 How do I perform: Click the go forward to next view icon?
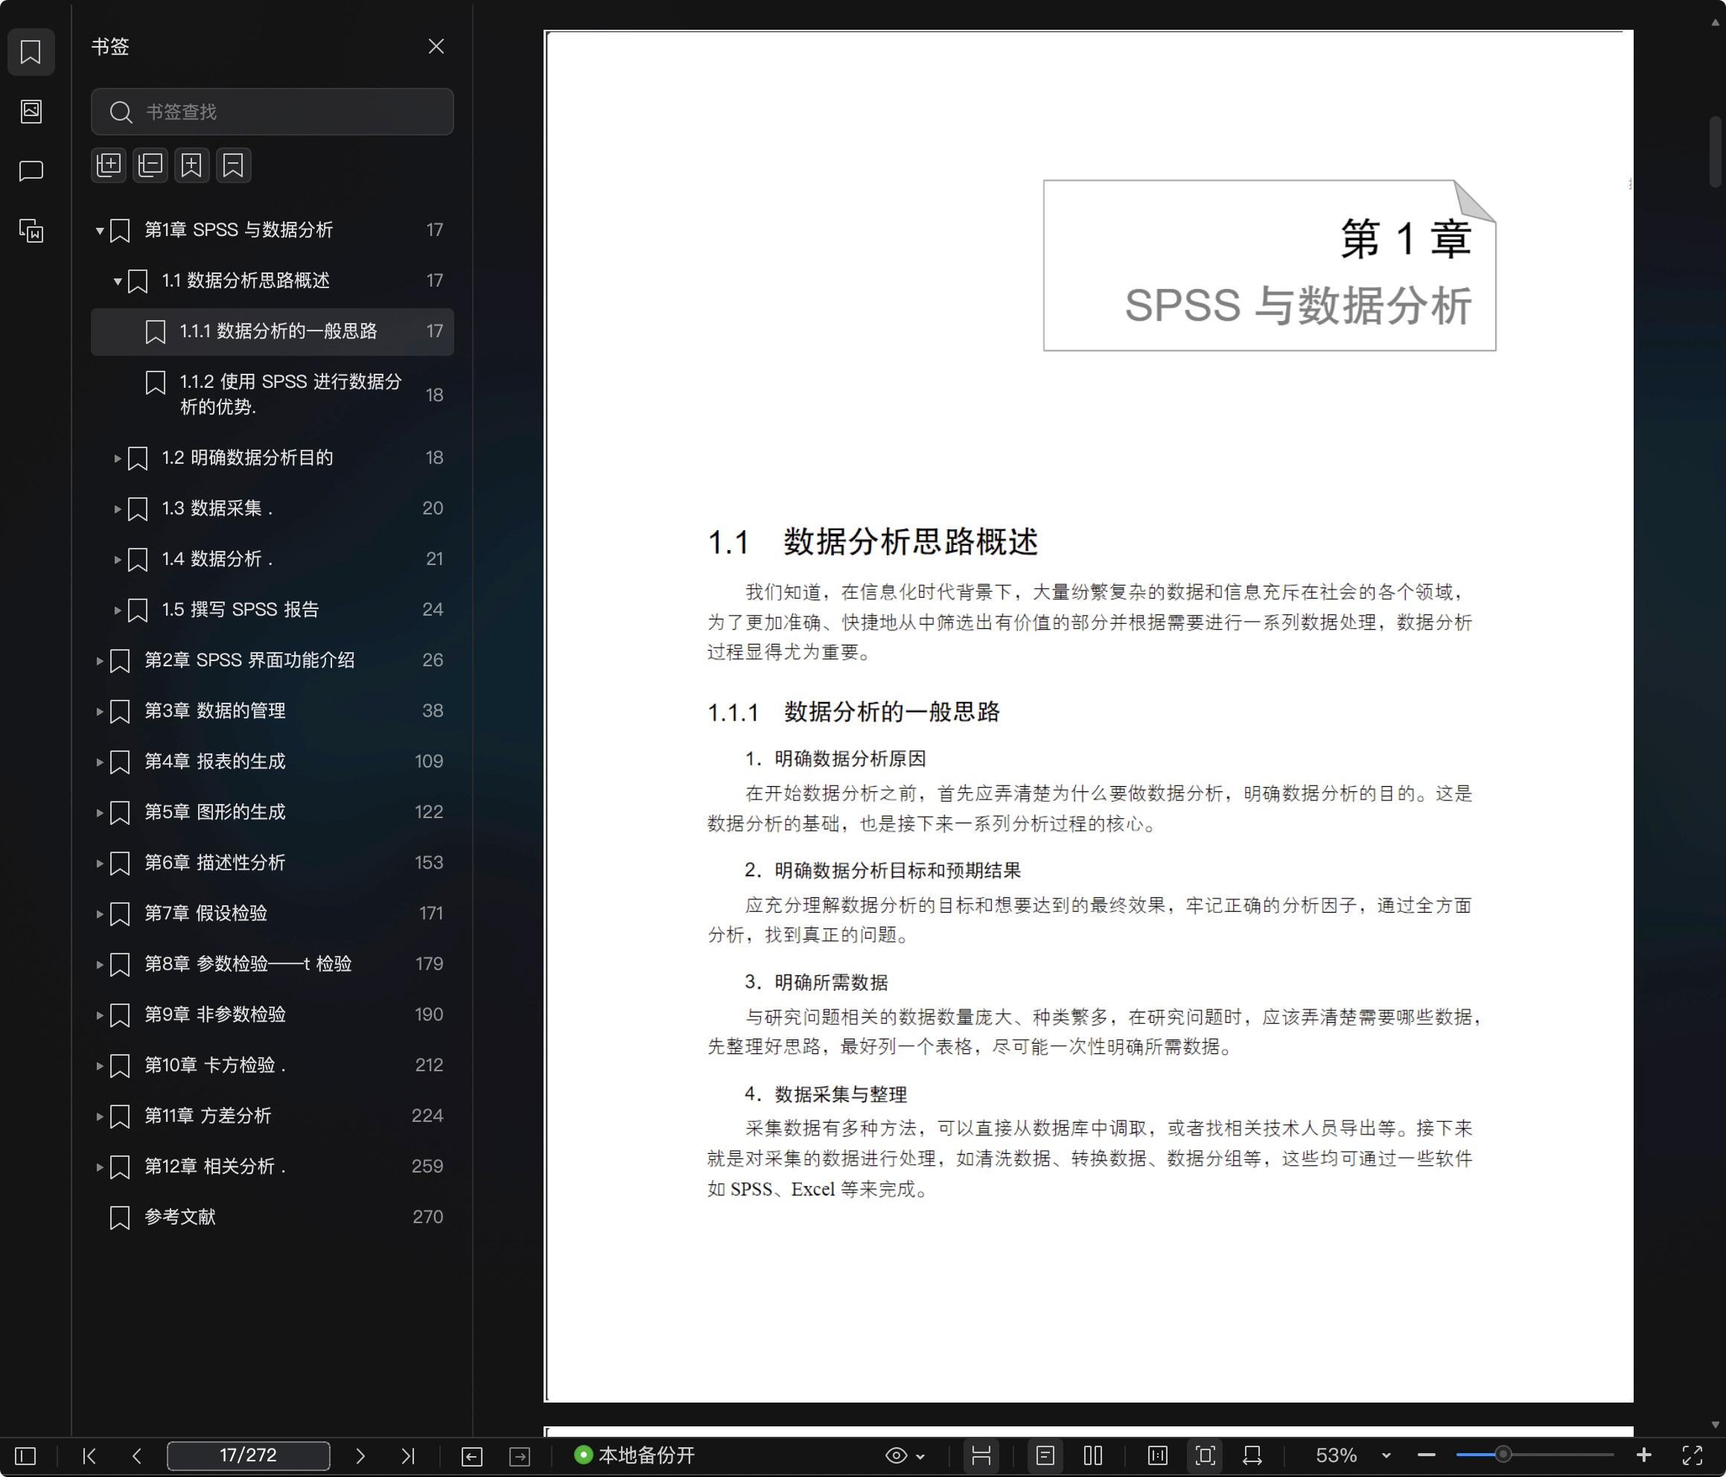pyautogui.click(x=520, y=1455)
